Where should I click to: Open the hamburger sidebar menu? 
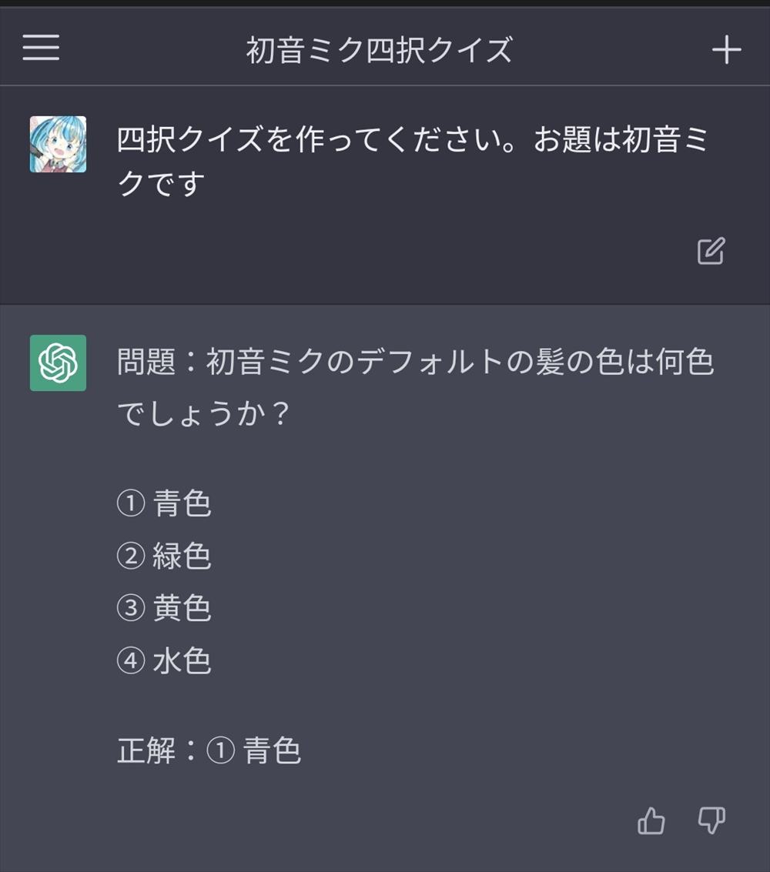41,49
